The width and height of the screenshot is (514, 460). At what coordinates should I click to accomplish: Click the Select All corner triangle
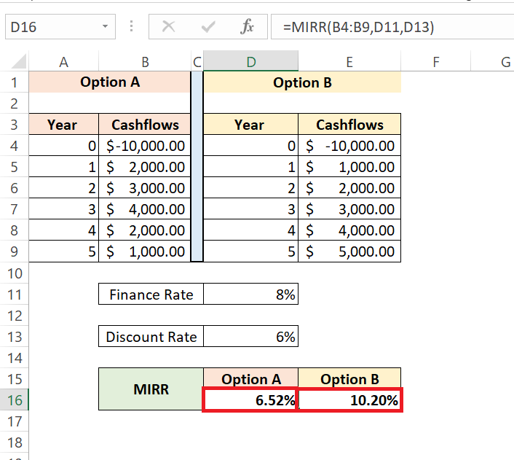coord(18,61)
